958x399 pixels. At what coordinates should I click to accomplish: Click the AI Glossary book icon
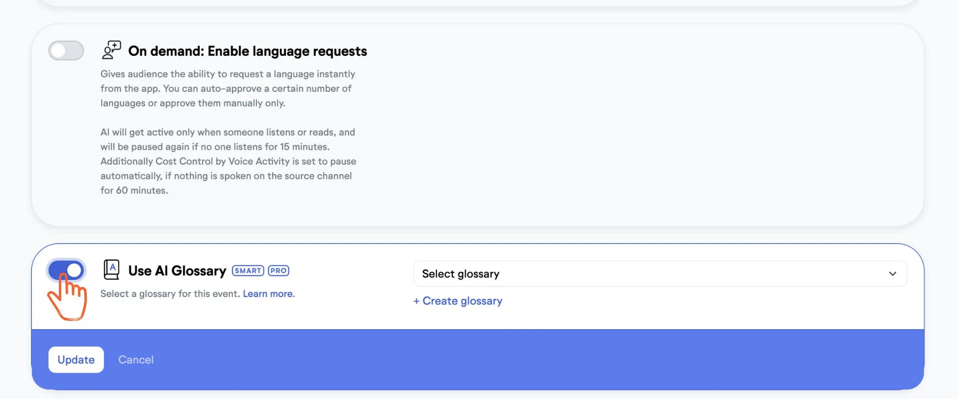click(111, 270)
